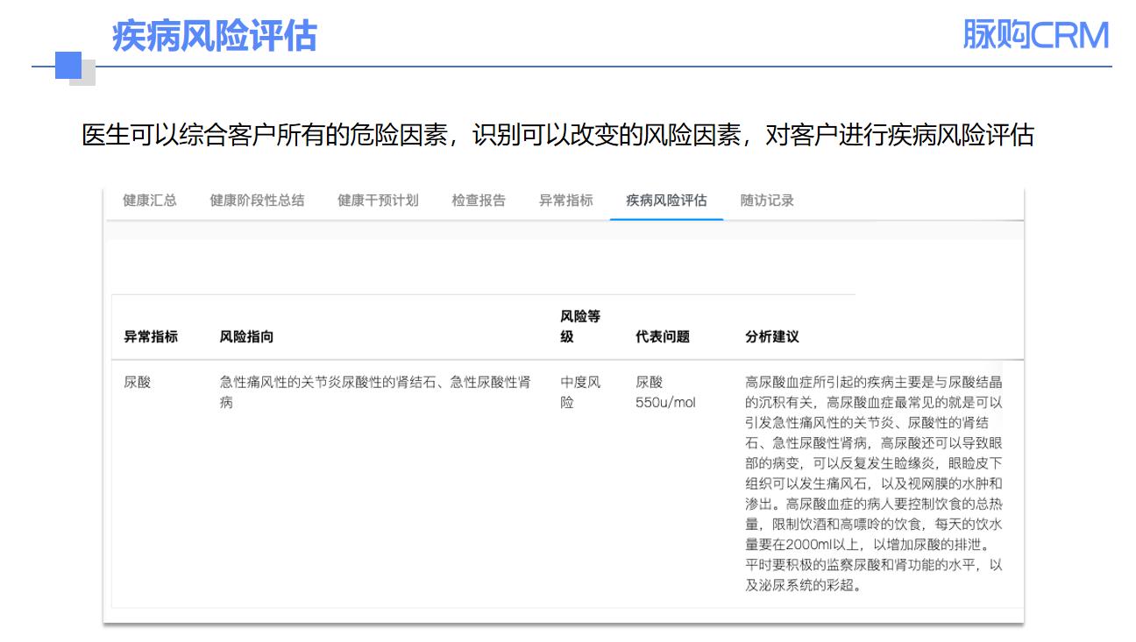Viewport: 1136px width, 642px height.
Task: Click the blue square icon beside slide title
Action: [x=69, y=66]
